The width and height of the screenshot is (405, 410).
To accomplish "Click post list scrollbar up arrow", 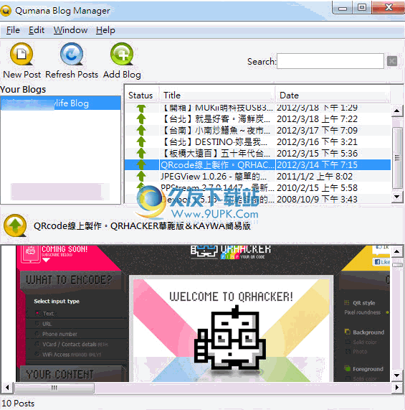I will tap(397, 111).
